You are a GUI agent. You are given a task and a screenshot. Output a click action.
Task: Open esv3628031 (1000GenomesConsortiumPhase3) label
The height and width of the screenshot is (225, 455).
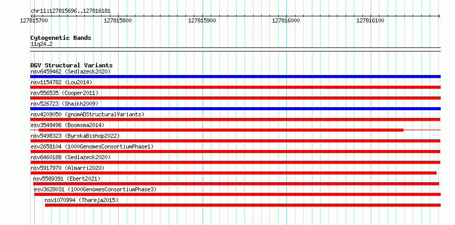(x=95, y=189)
